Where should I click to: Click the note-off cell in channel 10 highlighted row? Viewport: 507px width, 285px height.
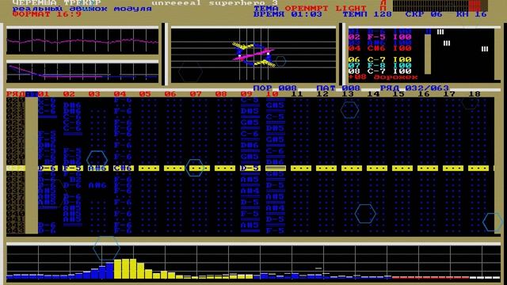coord(276,168)
